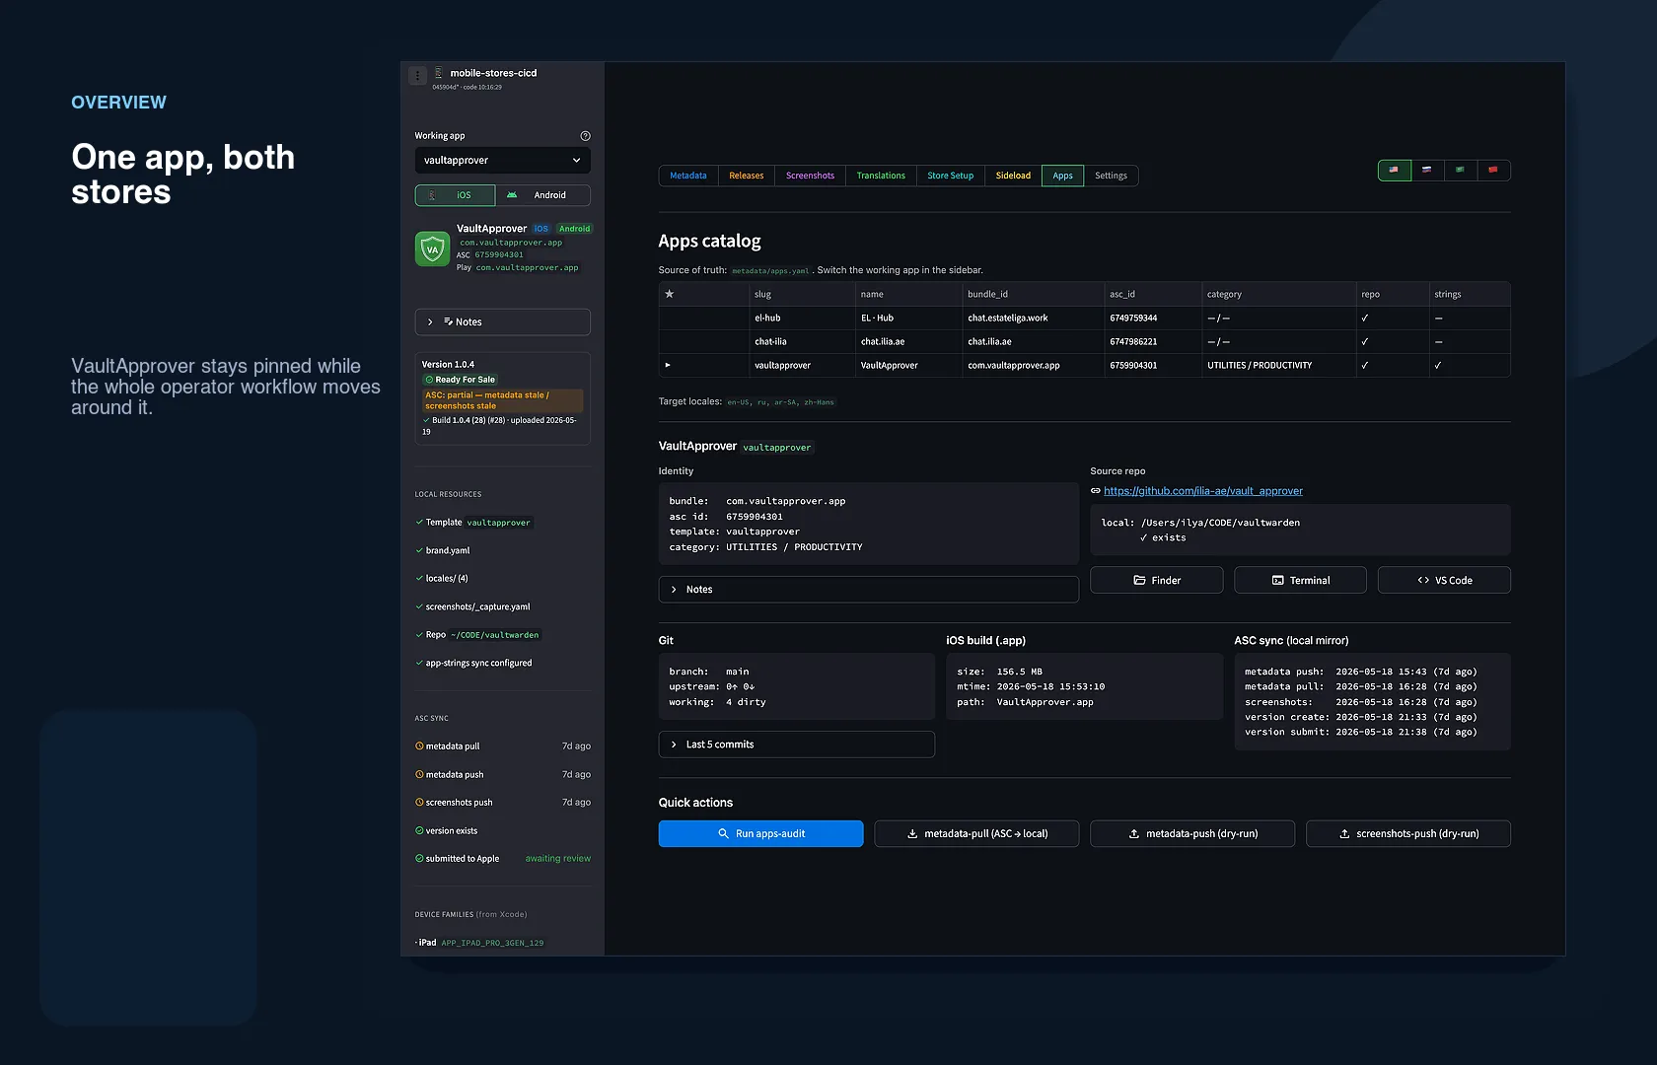Click app-strings sync configured row
Screen dimensions: 1657x1065
473,664
